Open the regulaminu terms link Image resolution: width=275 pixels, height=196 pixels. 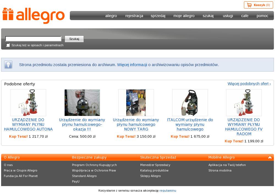(168, 190)
